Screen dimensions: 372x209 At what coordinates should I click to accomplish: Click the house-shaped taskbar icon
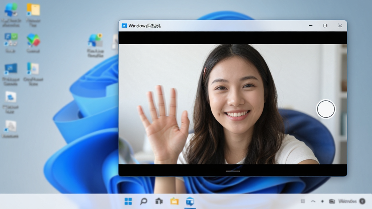click(159, 201)
